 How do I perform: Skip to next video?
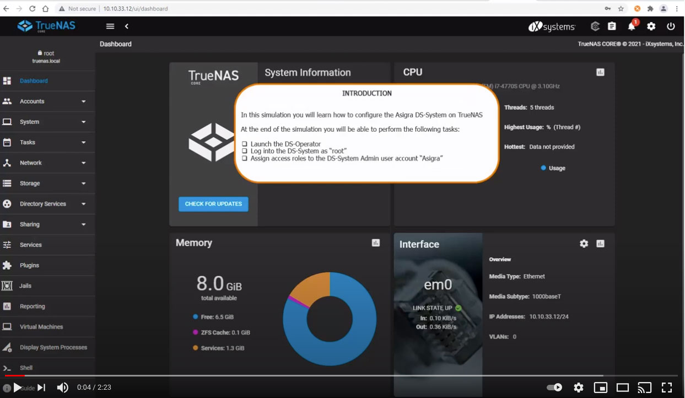(x=41, y=388)
